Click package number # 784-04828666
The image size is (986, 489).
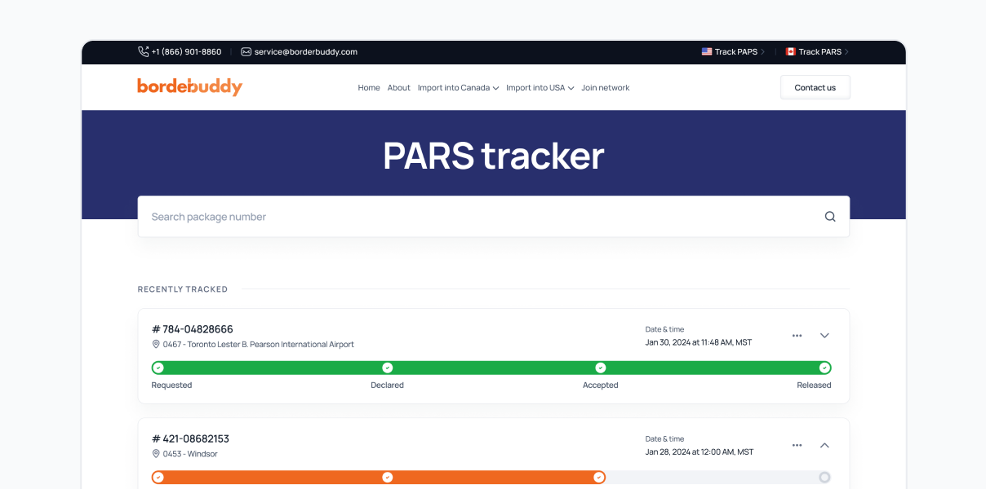coord(193,329)
